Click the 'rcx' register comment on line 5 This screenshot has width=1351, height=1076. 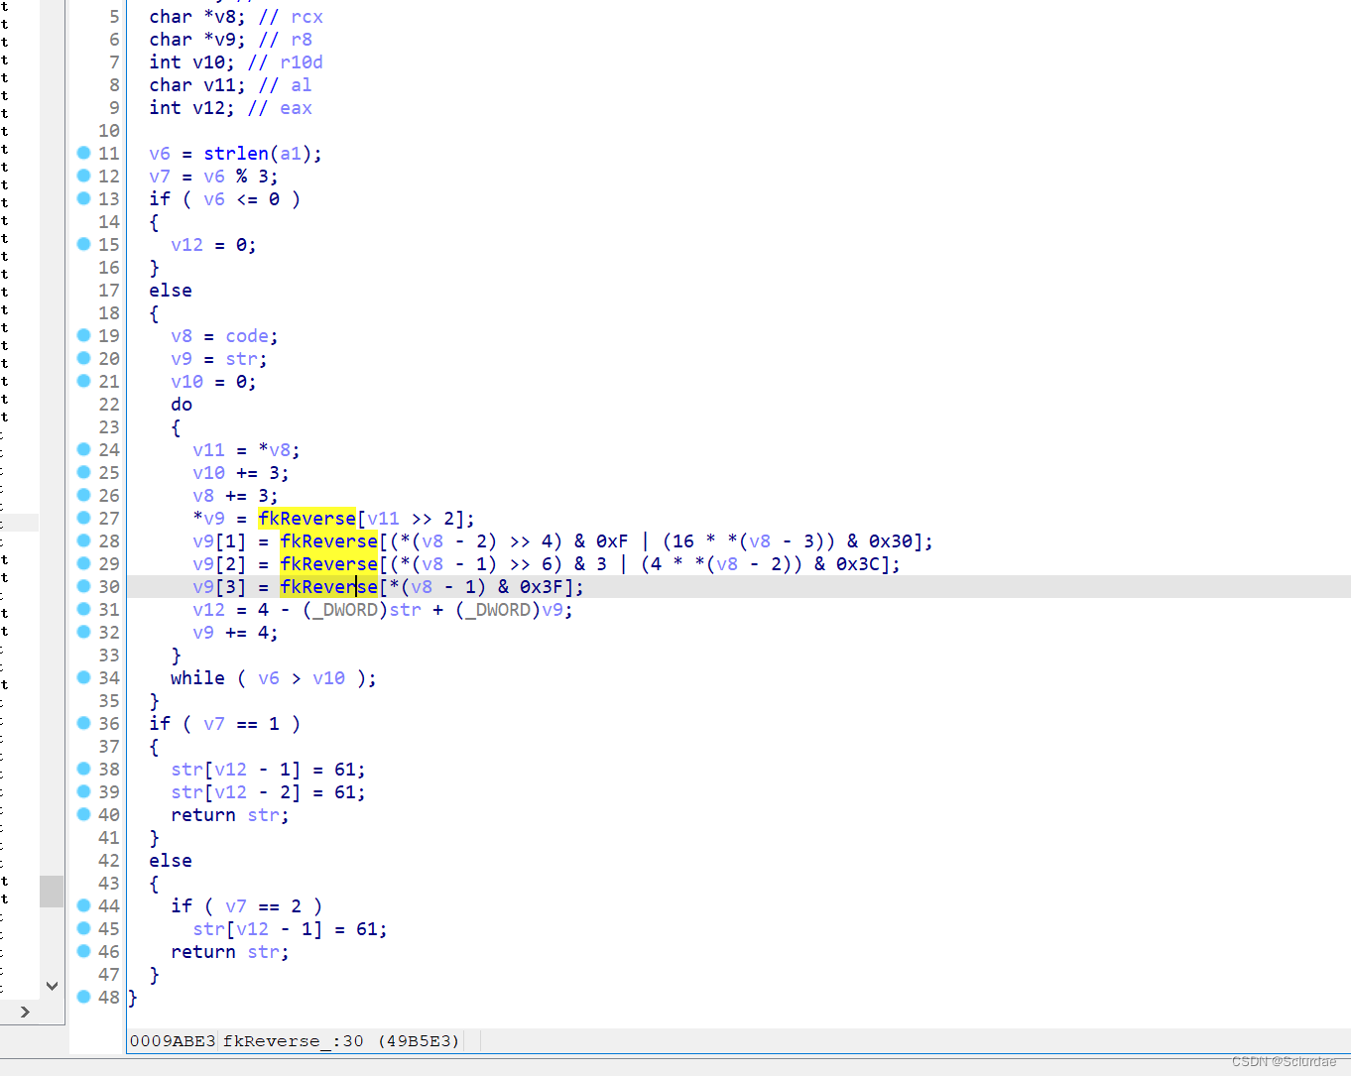pos(307,17)
